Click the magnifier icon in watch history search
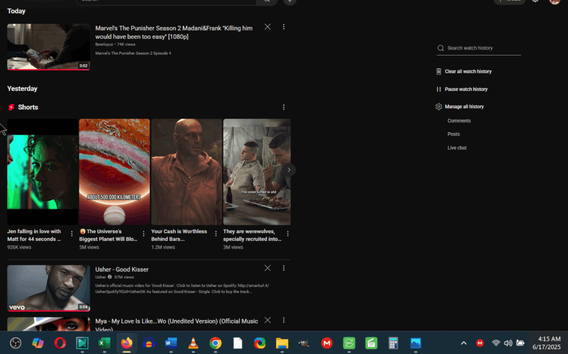Image resolution: width=568 pixels, height=354 pixels. point(440,48)
